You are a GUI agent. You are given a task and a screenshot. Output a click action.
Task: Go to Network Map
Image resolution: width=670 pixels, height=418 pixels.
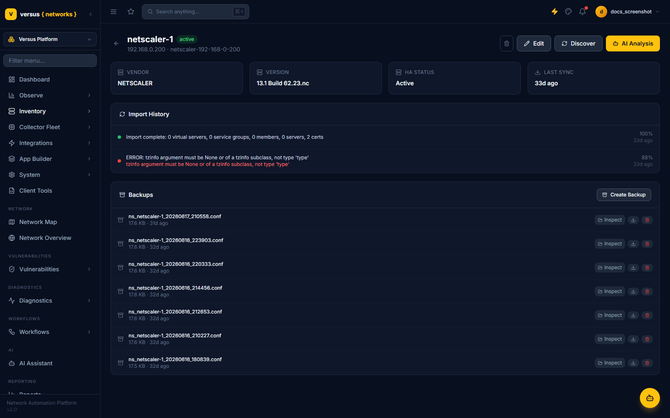pos(50,222)
